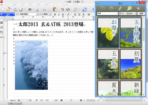Viewport: 148px width, 105px height.
Task: Click the horizontal scrollbar thumb in Ichitaro
Action: pyautogui.click(x=91, y=100)
